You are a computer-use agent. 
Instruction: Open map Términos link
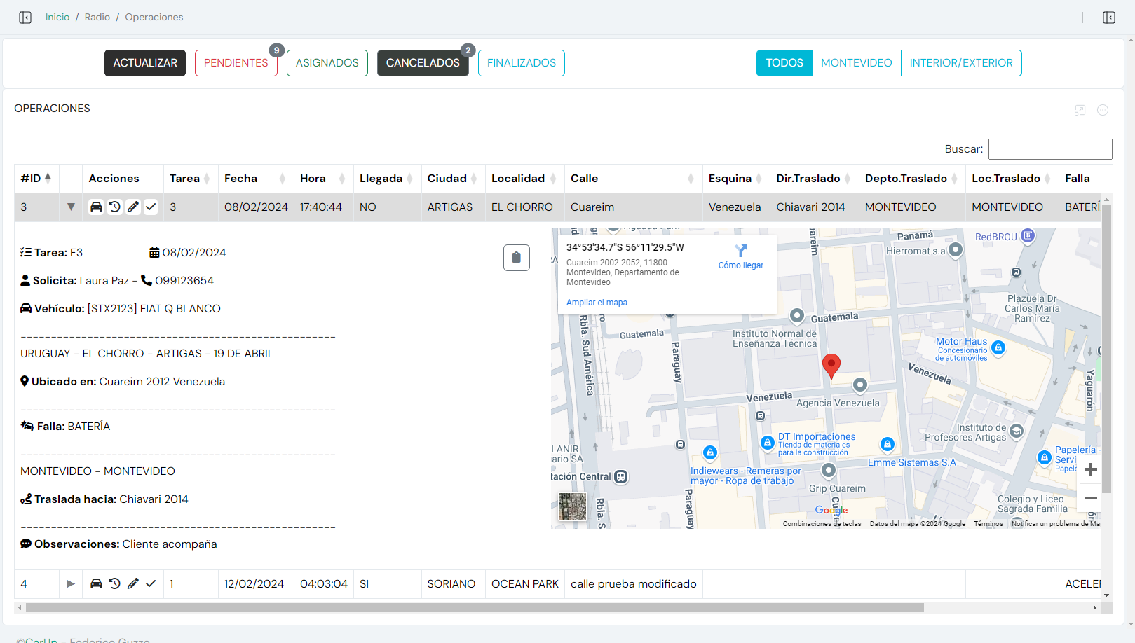[x=988, y=524]
